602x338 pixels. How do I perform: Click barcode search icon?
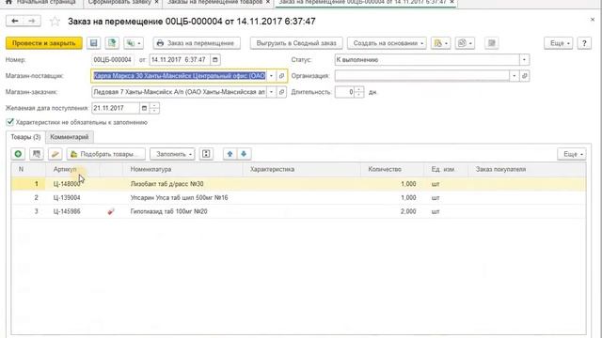[x=37, y=154]
